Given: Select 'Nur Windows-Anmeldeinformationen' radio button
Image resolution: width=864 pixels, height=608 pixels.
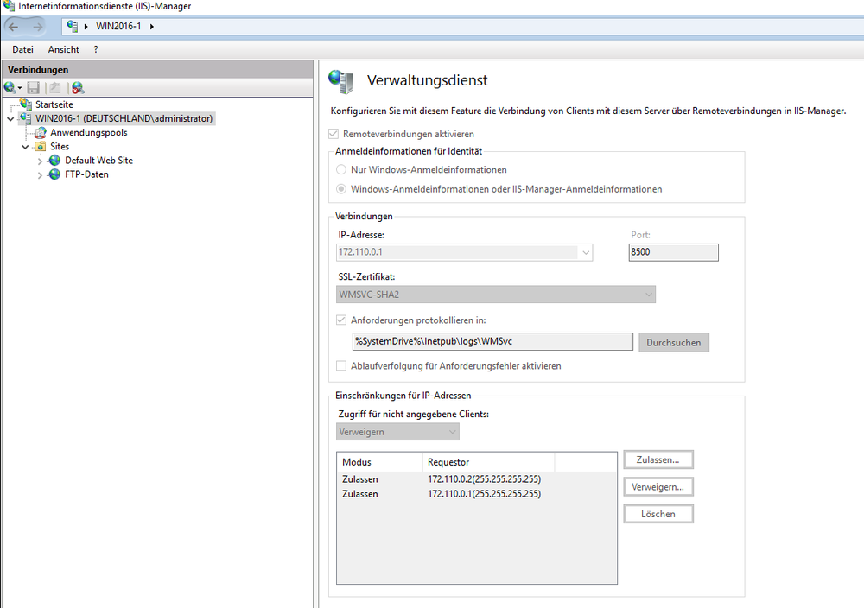Looking at the screenshot, I should click(x=342, y=170).
